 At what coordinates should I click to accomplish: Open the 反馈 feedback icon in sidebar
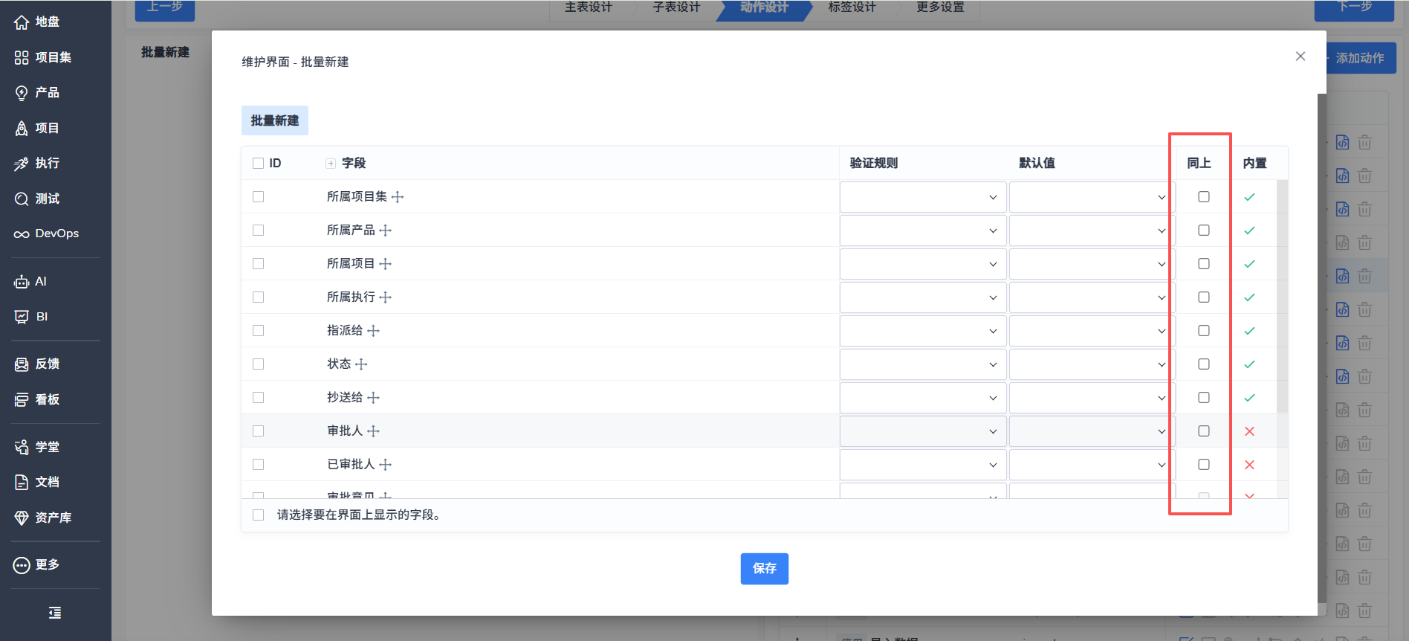(x=22, y=364)
